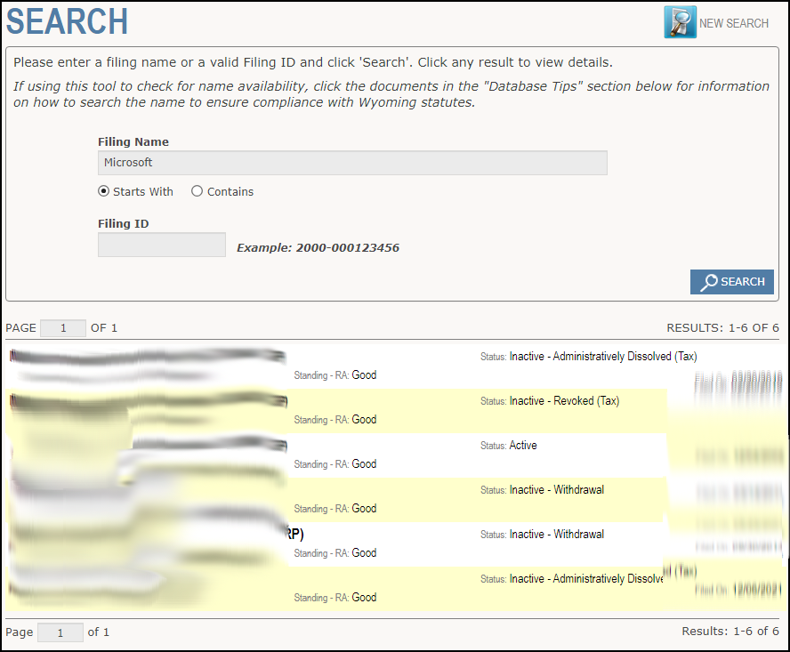Click the Filing ID input field
Viewport: 790px width, 652px height.
(162, 245)
